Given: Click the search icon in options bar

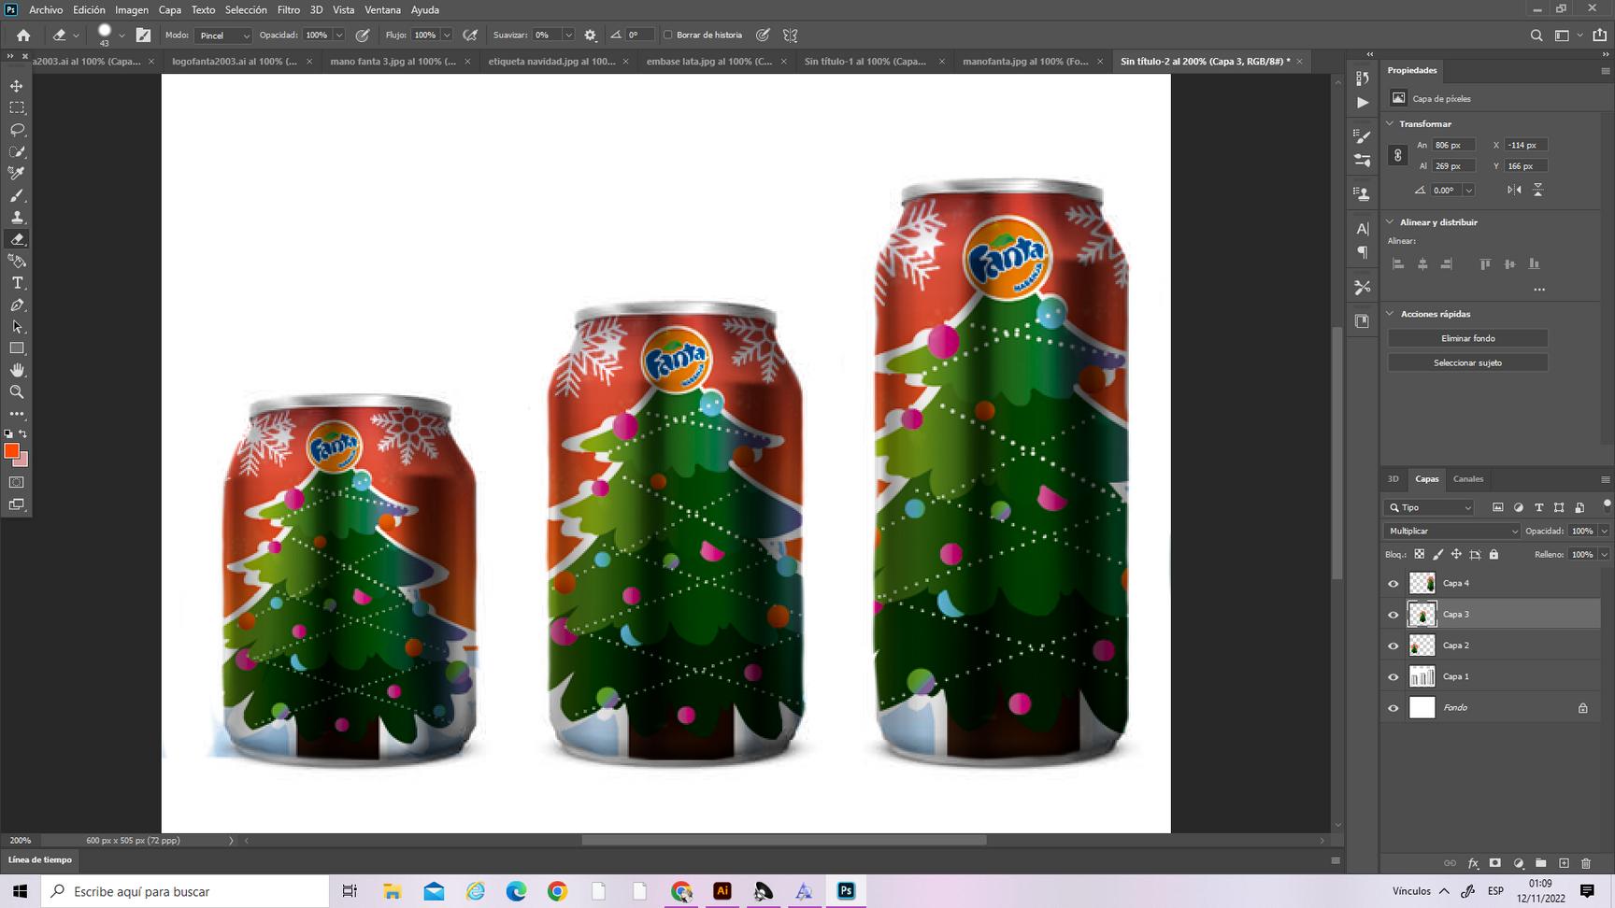Looking at the screenshot, I should coord(1536,35).
